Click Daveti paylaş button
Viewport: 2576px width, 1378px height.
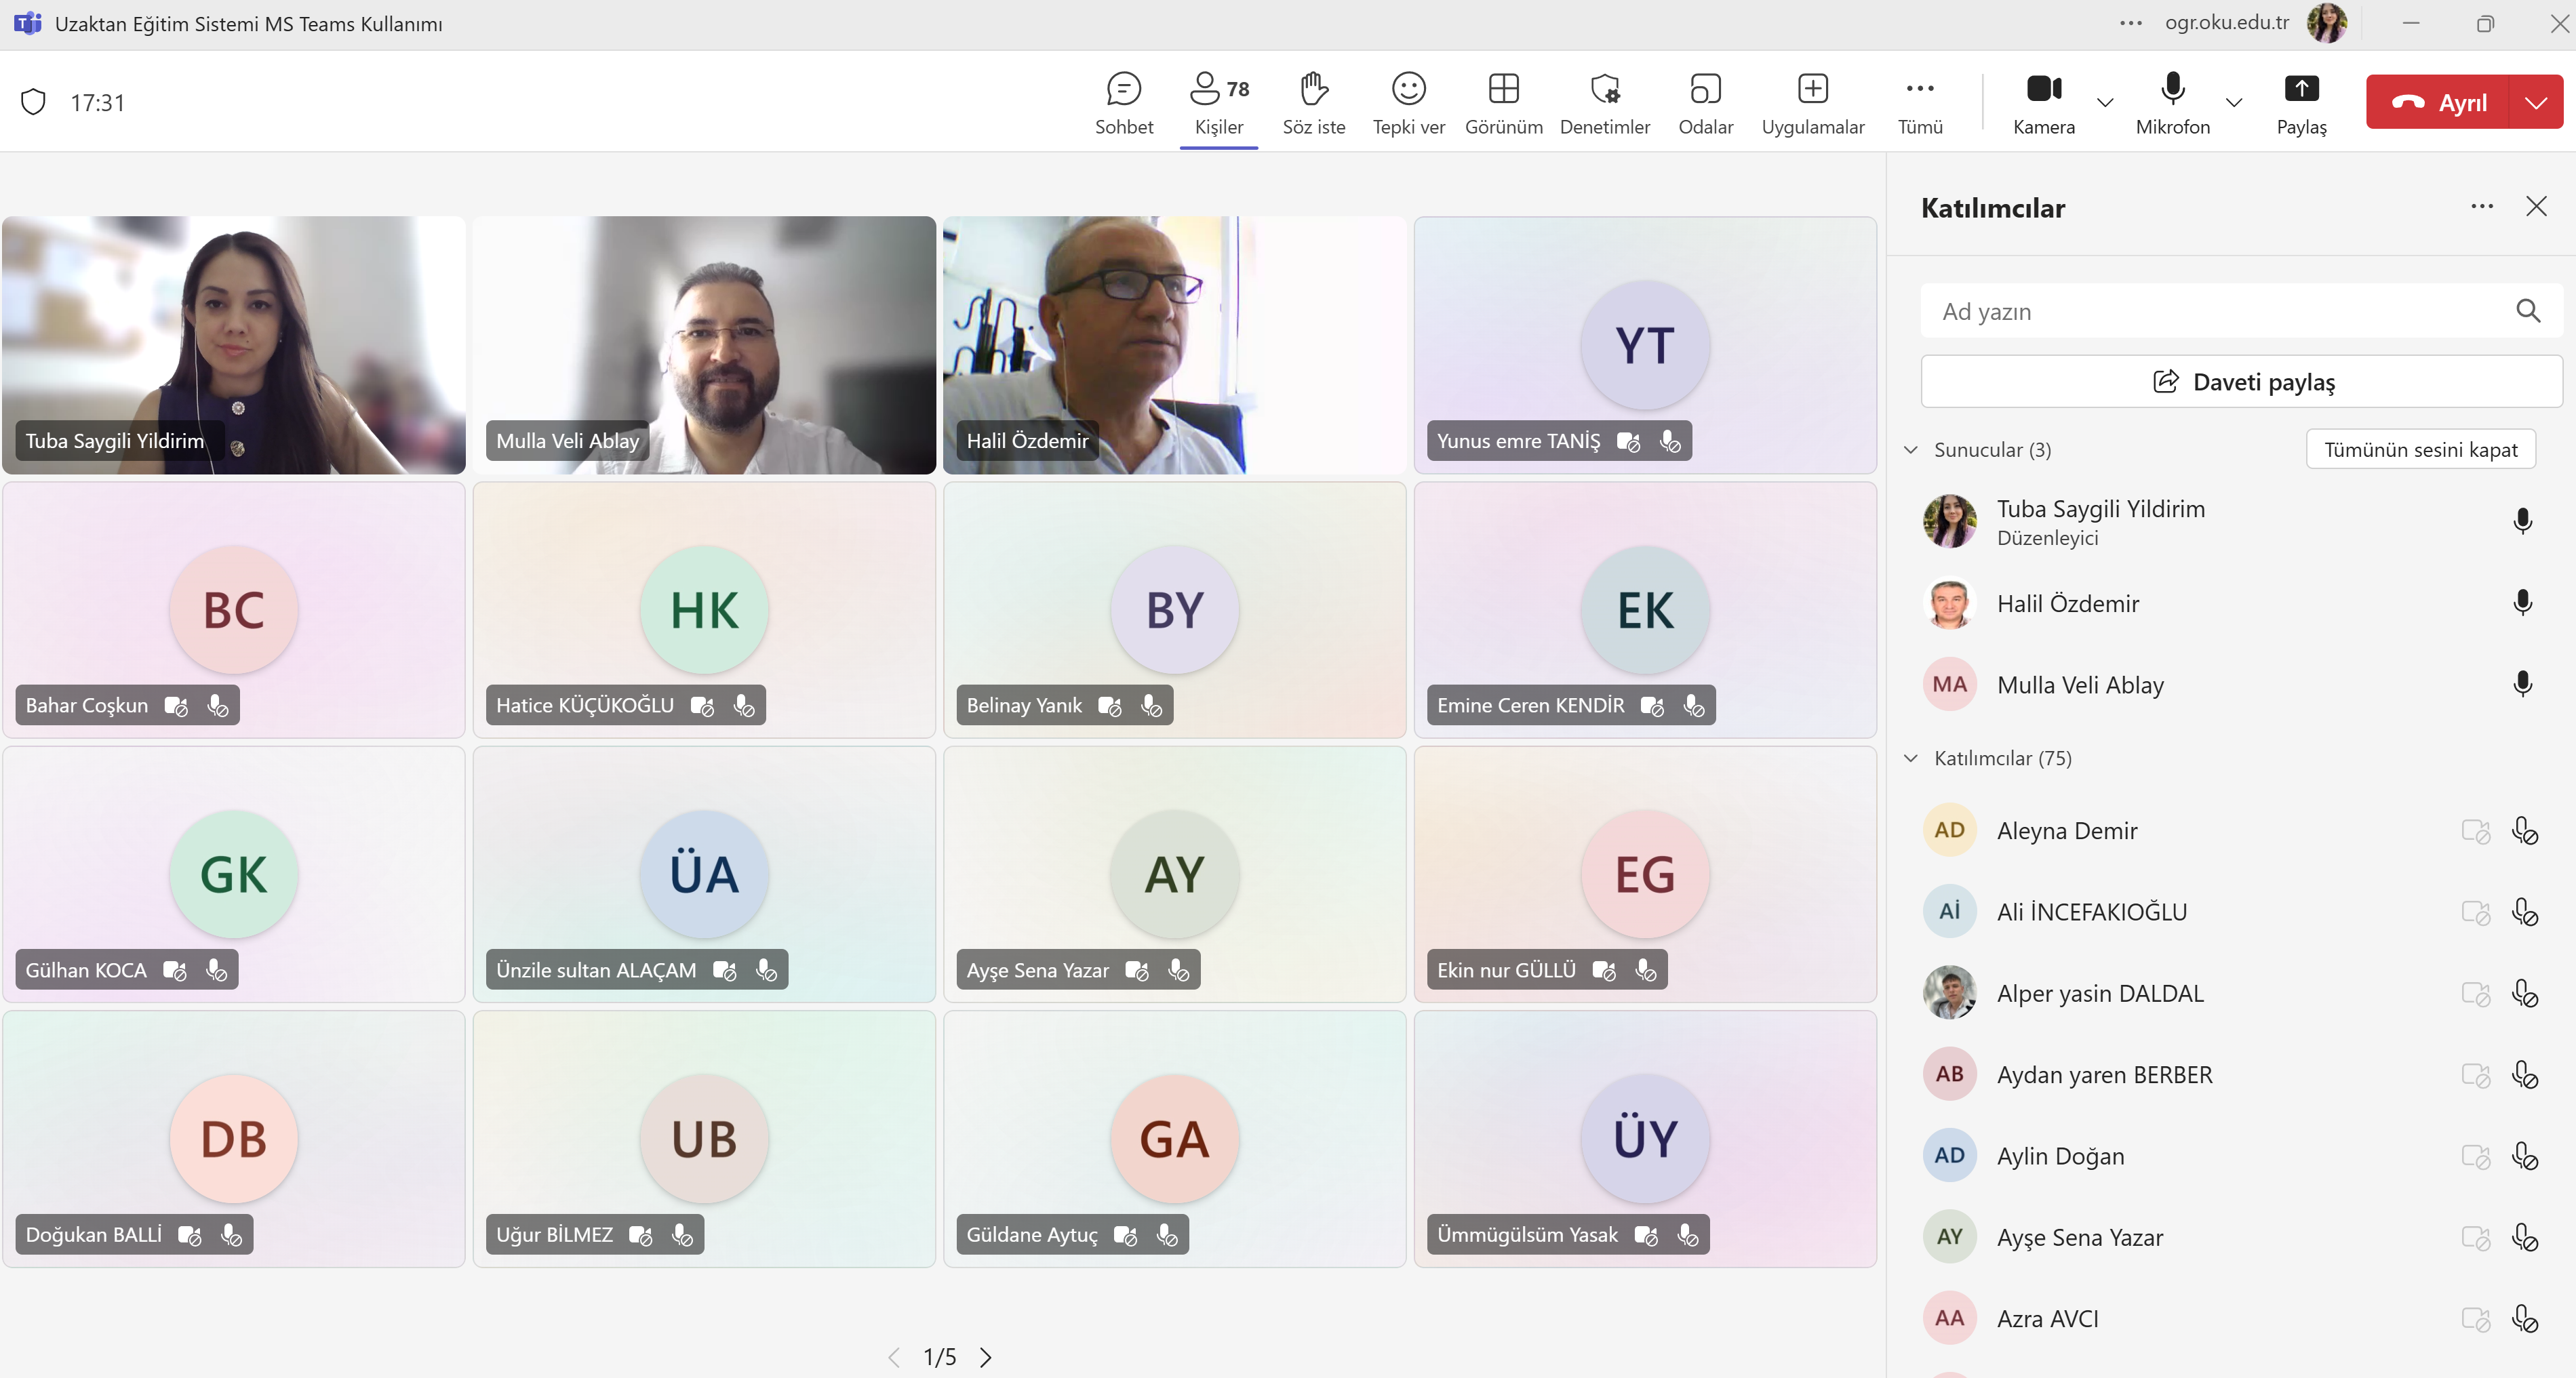tap(2241, 382)
